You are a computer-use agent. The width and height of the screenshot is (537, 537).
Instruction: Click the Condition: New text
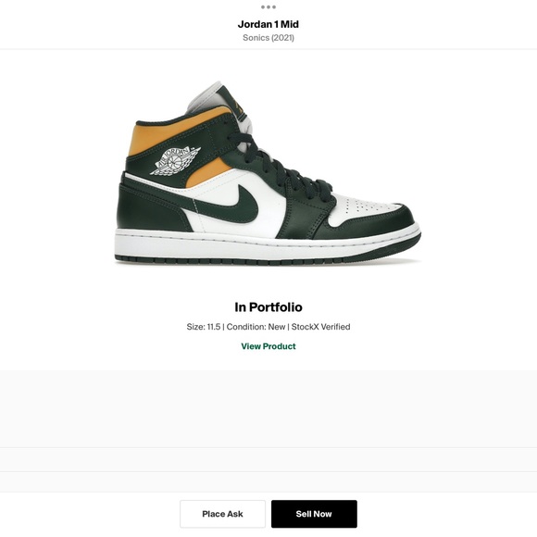[256, 327]
